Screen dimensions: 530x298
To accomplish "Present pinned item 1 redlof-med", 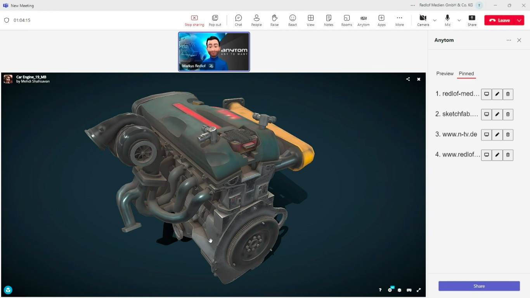I will [487, 94].
